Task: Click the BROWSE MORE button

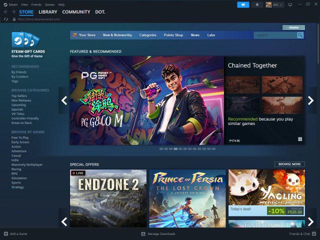Action: coord(289,164)
